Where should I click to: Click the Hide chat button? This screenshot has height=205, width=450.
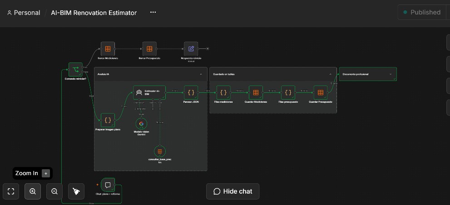pos(233,191)
